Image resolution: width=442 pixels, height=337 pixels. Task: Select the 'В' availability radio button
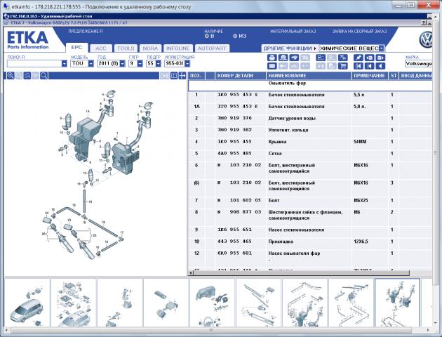[207, 36]
